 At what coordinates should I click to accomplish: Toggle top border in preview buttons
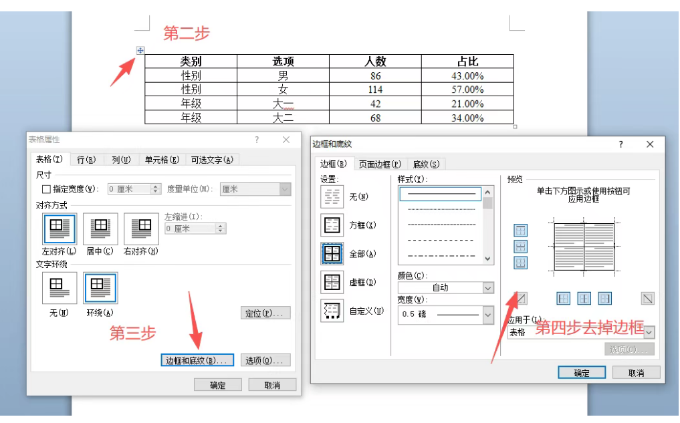click(x=520, y=231)
